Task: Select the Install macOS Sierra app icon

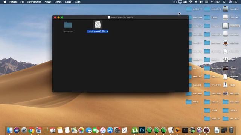Action: pos(98,25)
